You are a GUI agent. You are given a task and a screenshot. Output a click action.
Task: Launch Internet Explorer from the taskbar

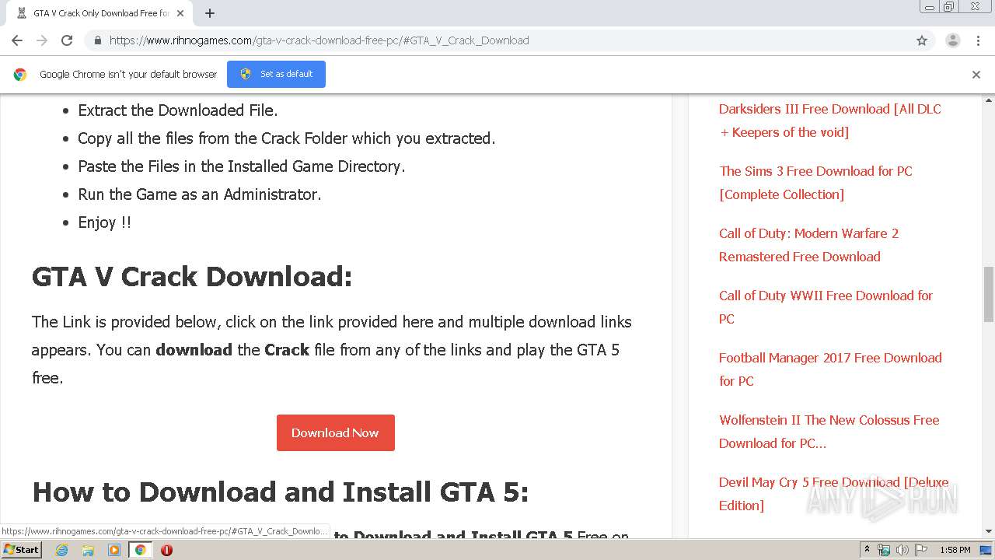[61, 550]
